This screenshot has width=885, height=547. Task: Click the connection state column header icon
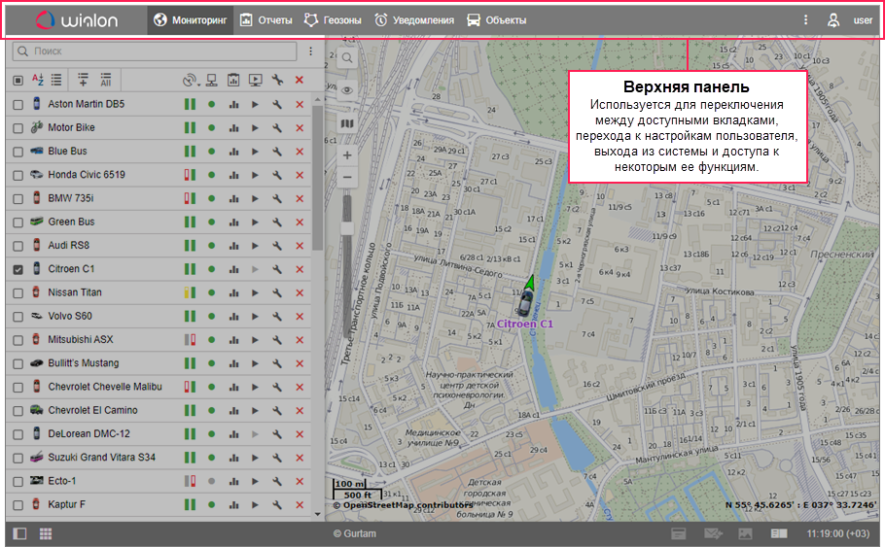pos(212,81)
